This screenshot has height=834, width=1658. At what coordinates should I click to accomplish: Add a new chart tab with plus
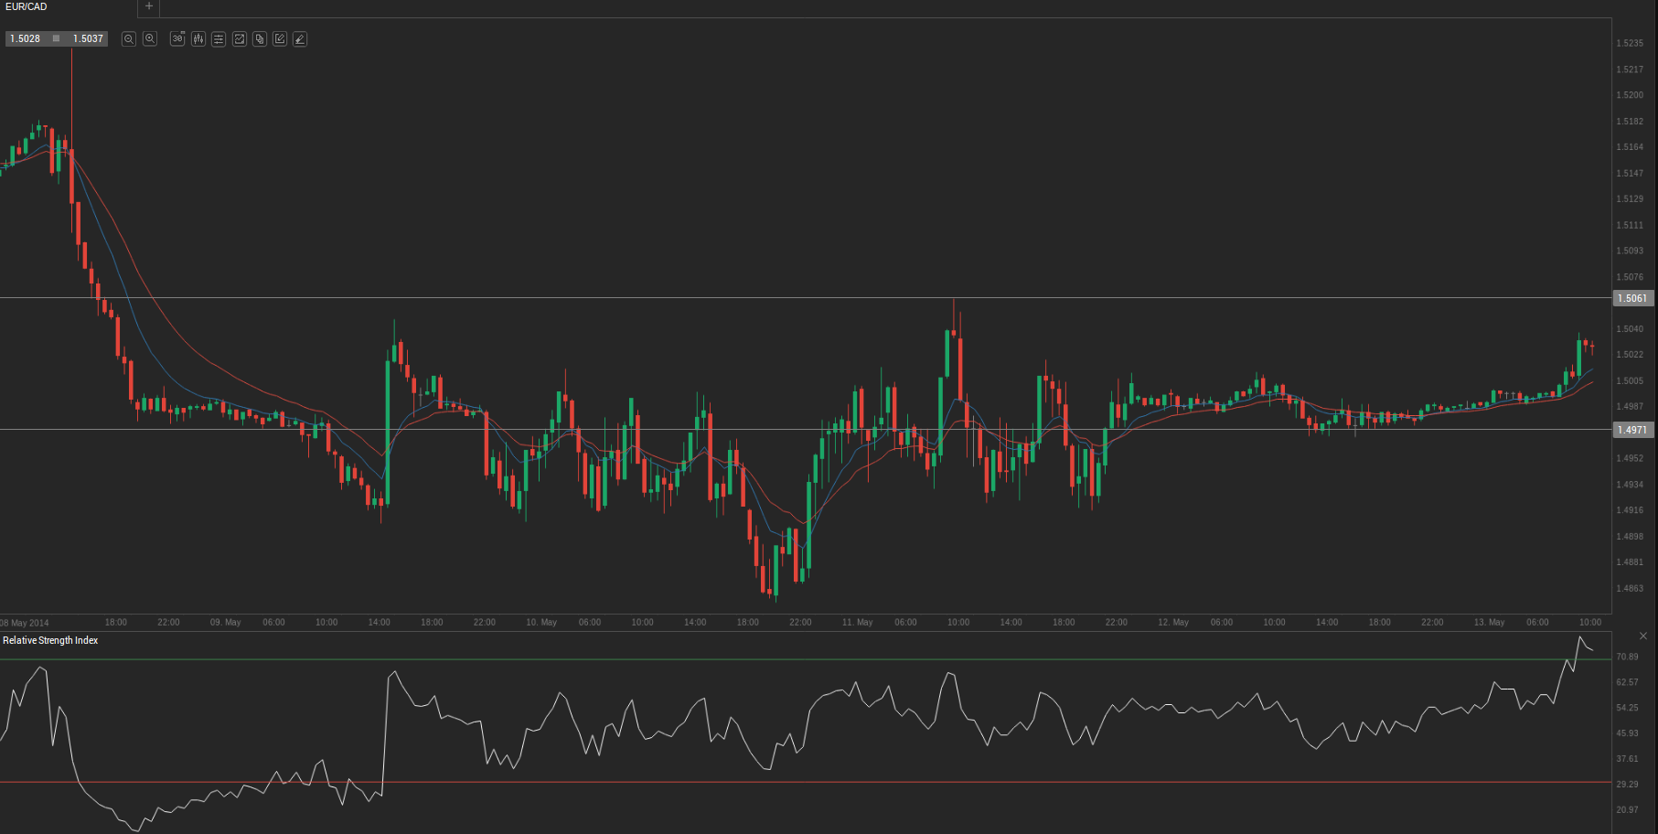pyautogui.click(x=149, y=6)
